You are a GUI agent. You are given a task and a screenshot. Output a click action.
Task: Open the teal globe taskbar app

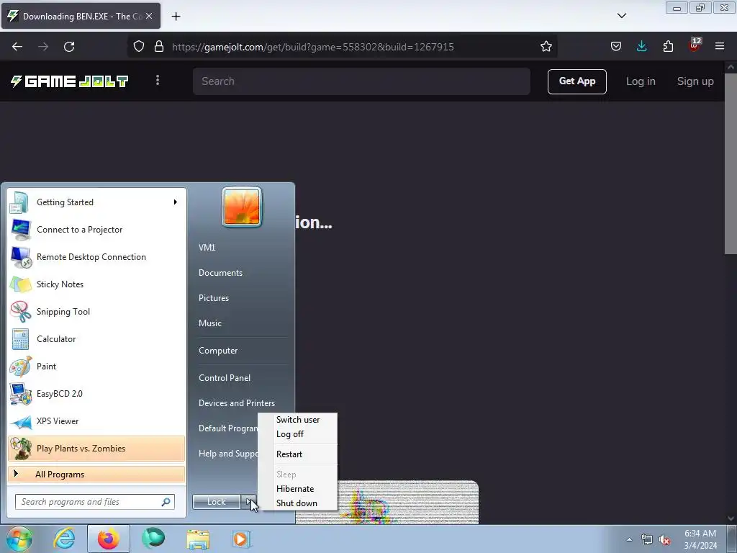click(153, 539)
